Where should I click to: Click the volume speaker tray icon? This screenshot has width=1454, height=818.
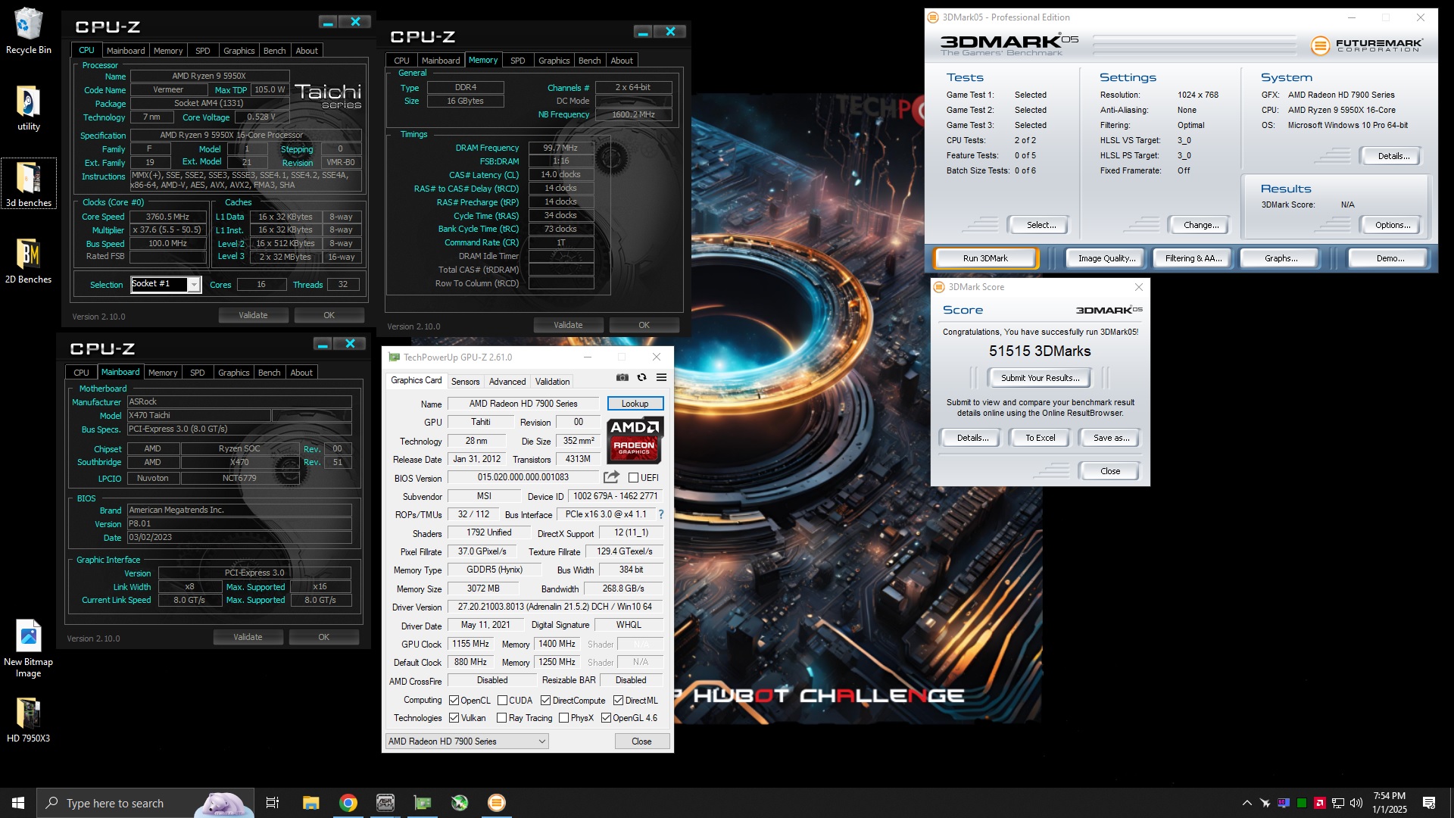click(x=1356, y=803)
